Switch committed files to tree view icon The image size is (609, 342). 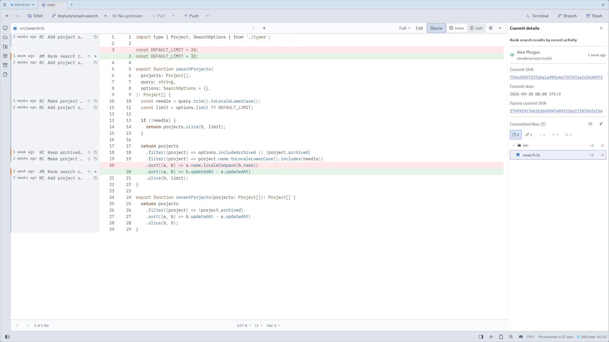591,124
